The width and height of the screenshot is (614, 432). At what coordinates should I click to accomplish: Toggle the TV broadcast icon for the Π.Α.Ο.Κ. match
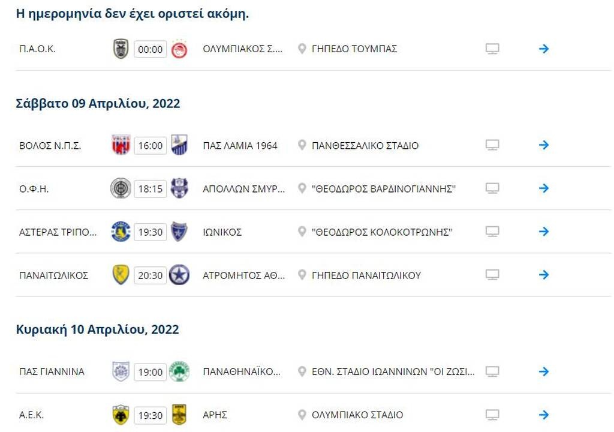pos(493,49)
